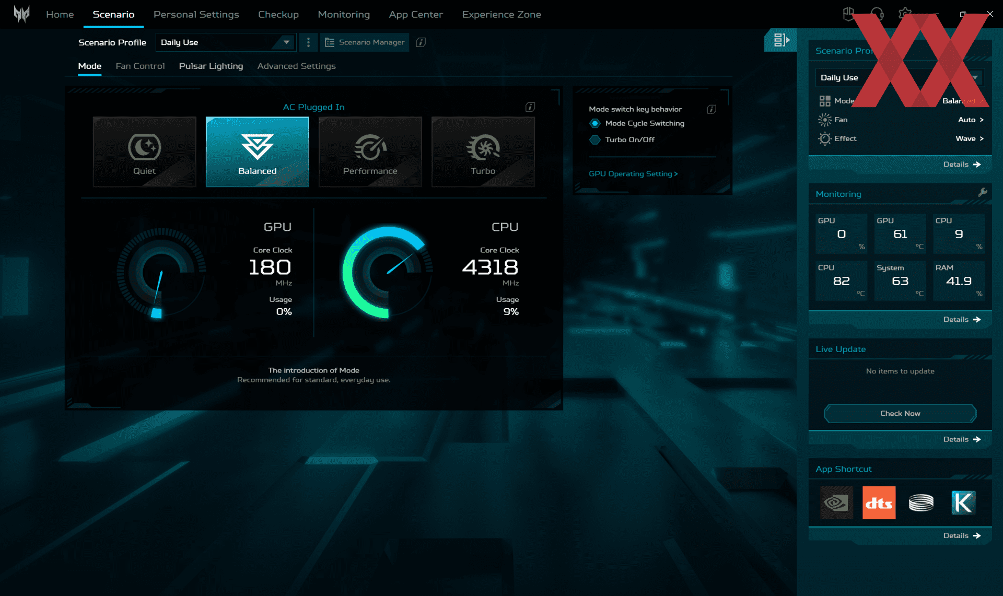This screenshot has width=1003, height=596.
Task: Open the GPU Operating Setting link
Action: click(x=633, y=174)
